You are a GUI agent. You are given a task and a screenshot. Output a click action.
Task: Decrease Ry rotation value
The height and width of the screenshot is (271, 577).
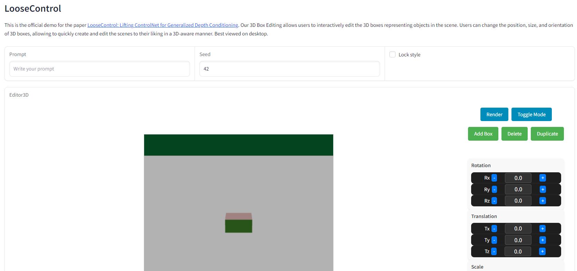[x=494, y=189]
